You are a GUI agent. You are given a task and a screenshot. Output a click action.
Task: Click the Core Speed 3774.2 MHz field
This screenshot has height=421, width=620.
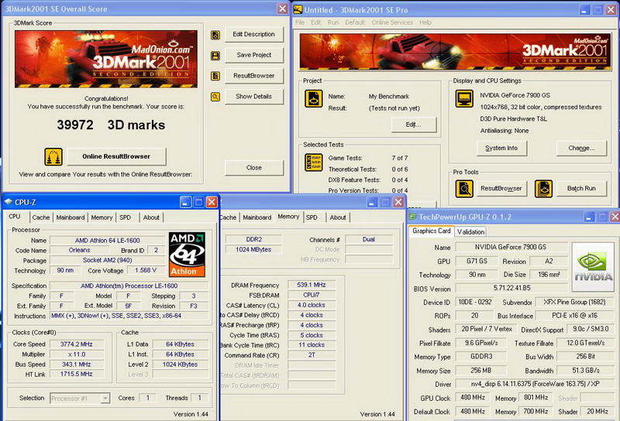click(x=77, y=344)
